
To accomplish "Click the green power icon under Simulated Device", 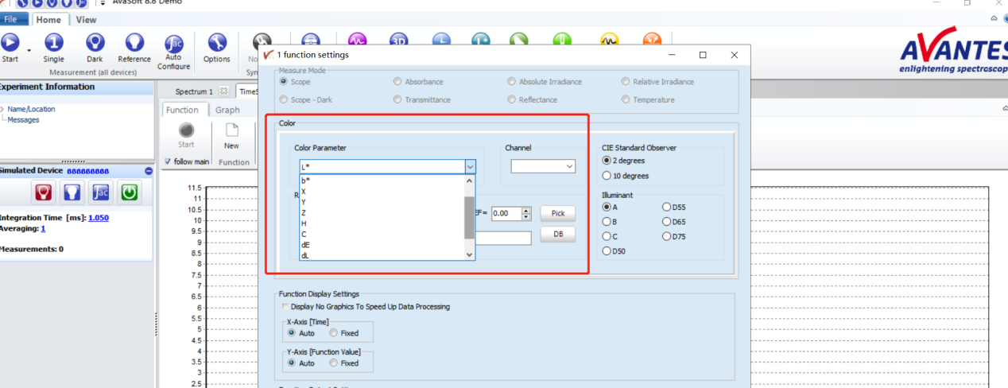I will click(x=129, y=192).
